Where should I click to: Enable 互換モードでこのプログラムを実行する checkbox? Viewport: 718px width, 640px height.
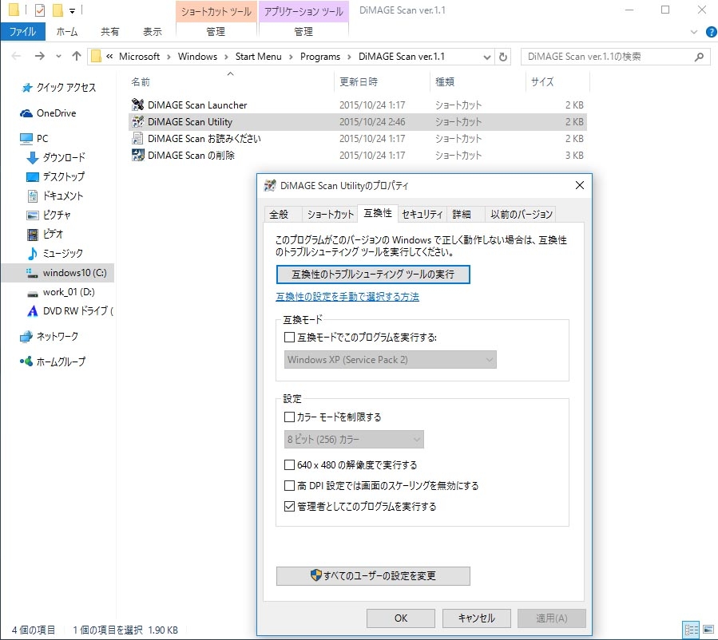click(x=289, y=338)
